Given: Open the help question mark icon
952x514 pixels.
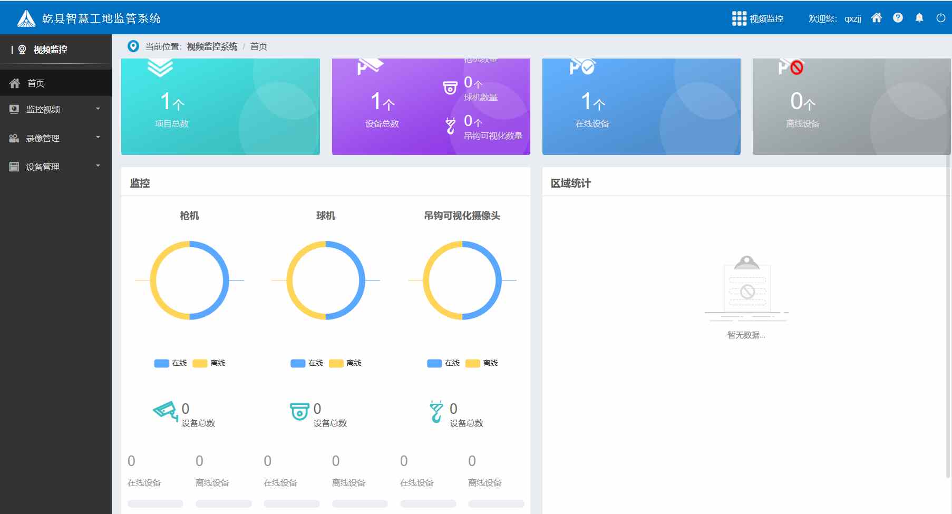Looking at the screenshot, I should [898, 17].
